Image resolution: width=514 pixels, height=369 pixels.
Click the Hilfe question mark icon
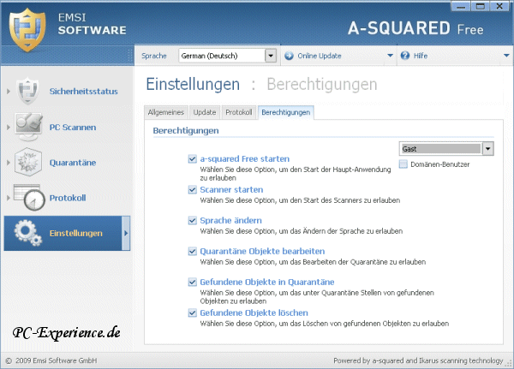(404, 57)
